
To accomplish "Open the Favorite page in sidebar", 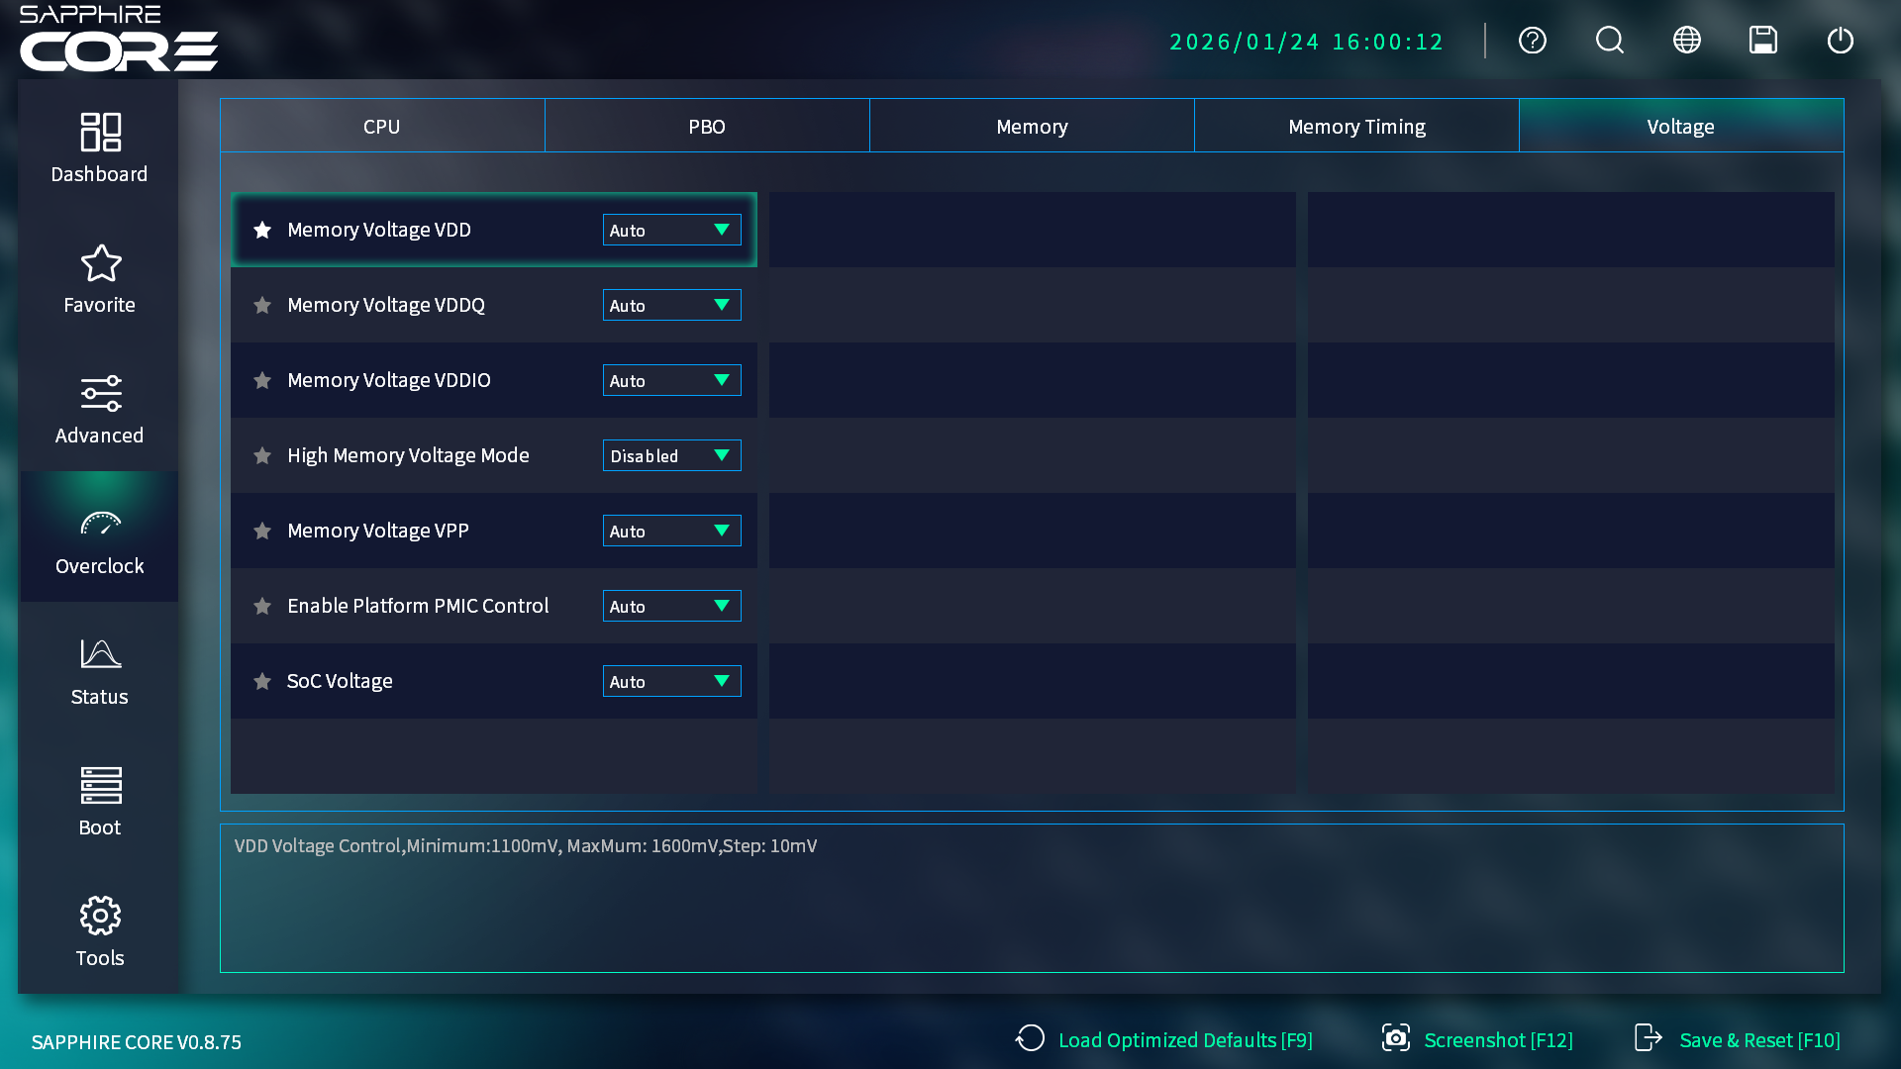I will pos(99,279).
